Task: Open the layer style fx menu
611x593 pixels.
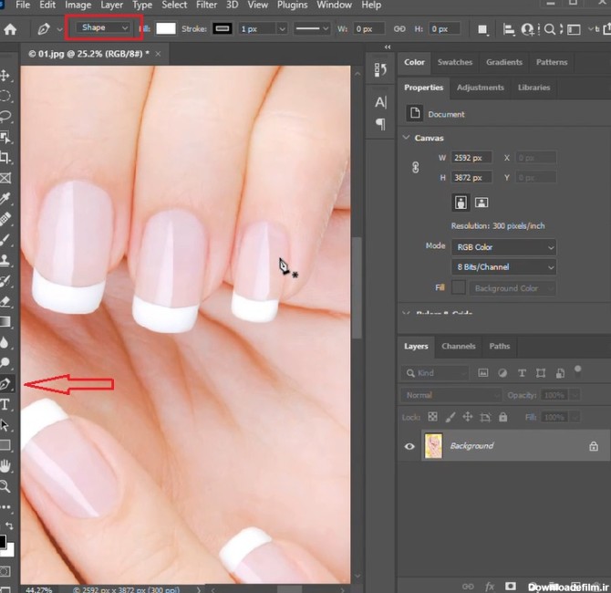Action: 490,586
